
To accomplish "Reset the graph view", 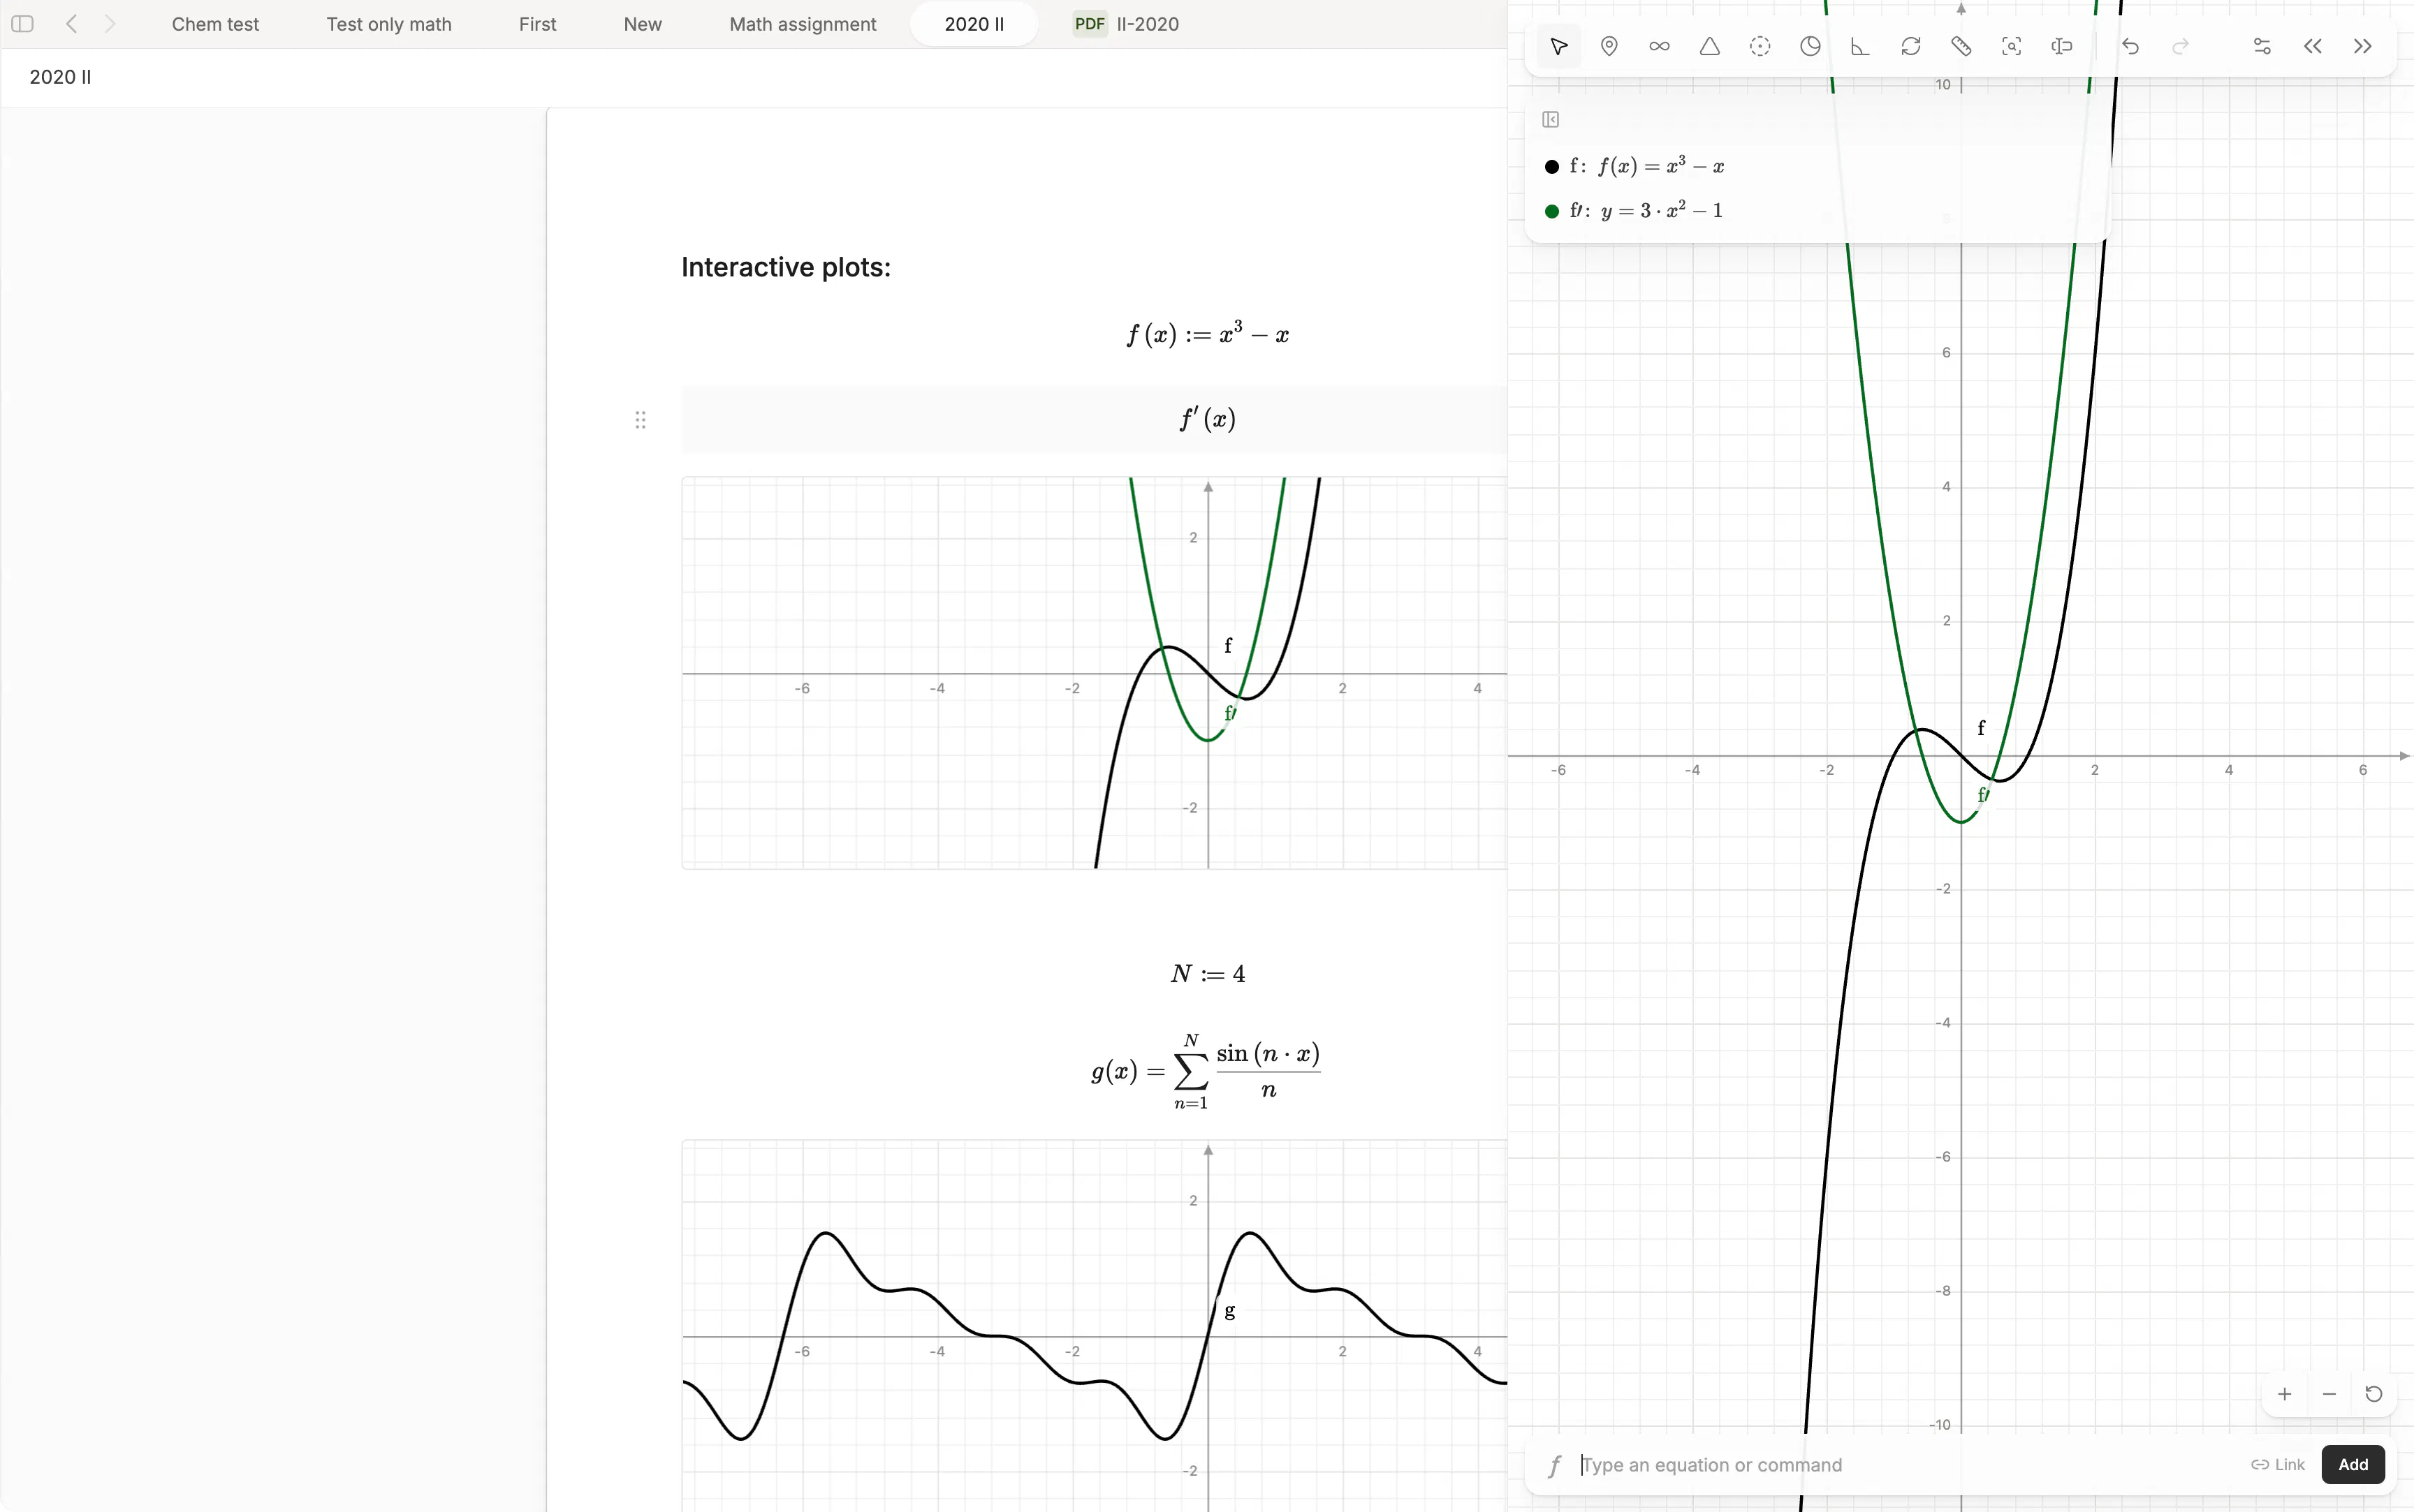I will coord(2374,1394).
